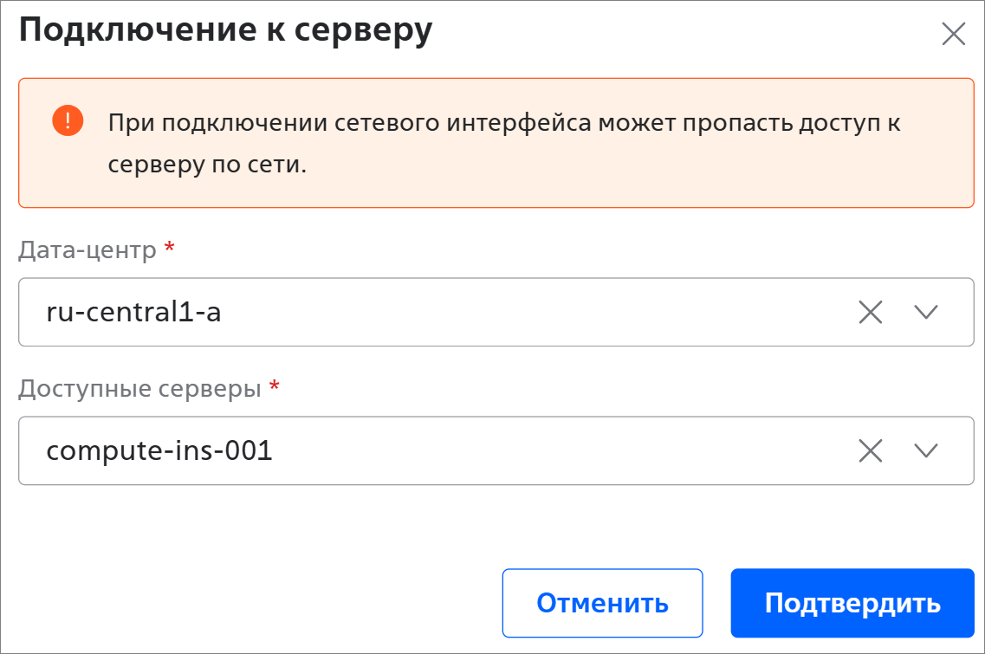Click the Доступные серверы field label

click(139, 389)
